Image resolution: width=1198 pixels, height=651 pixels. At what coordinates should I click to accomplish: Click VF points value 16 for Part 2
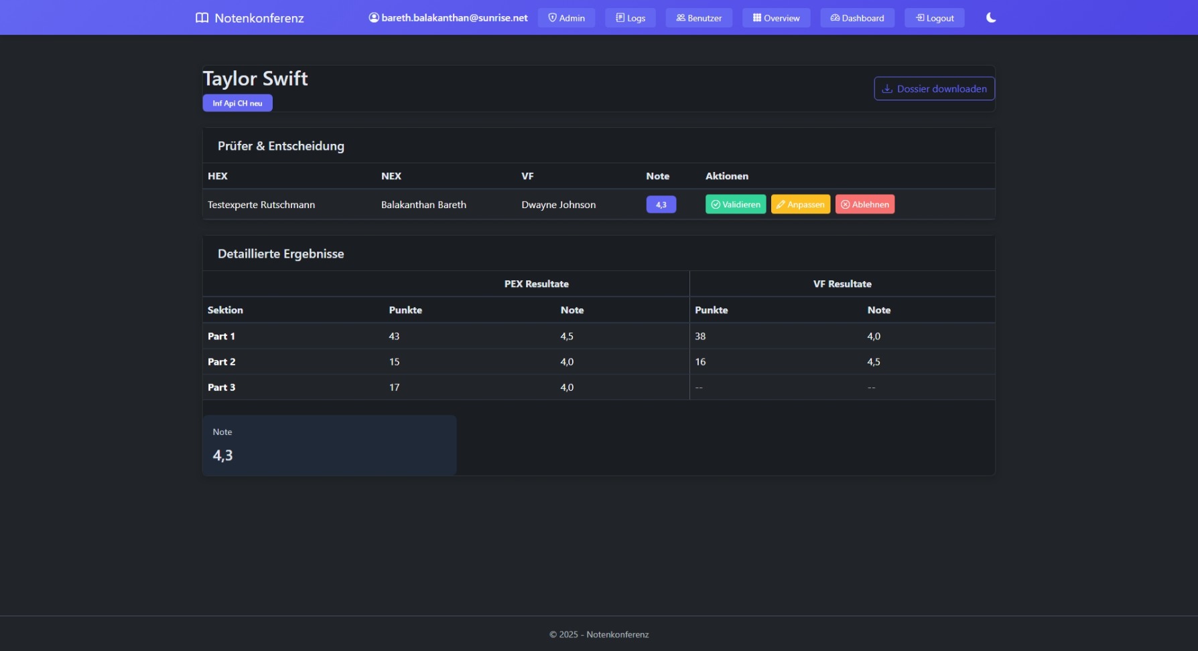(700, 361)
